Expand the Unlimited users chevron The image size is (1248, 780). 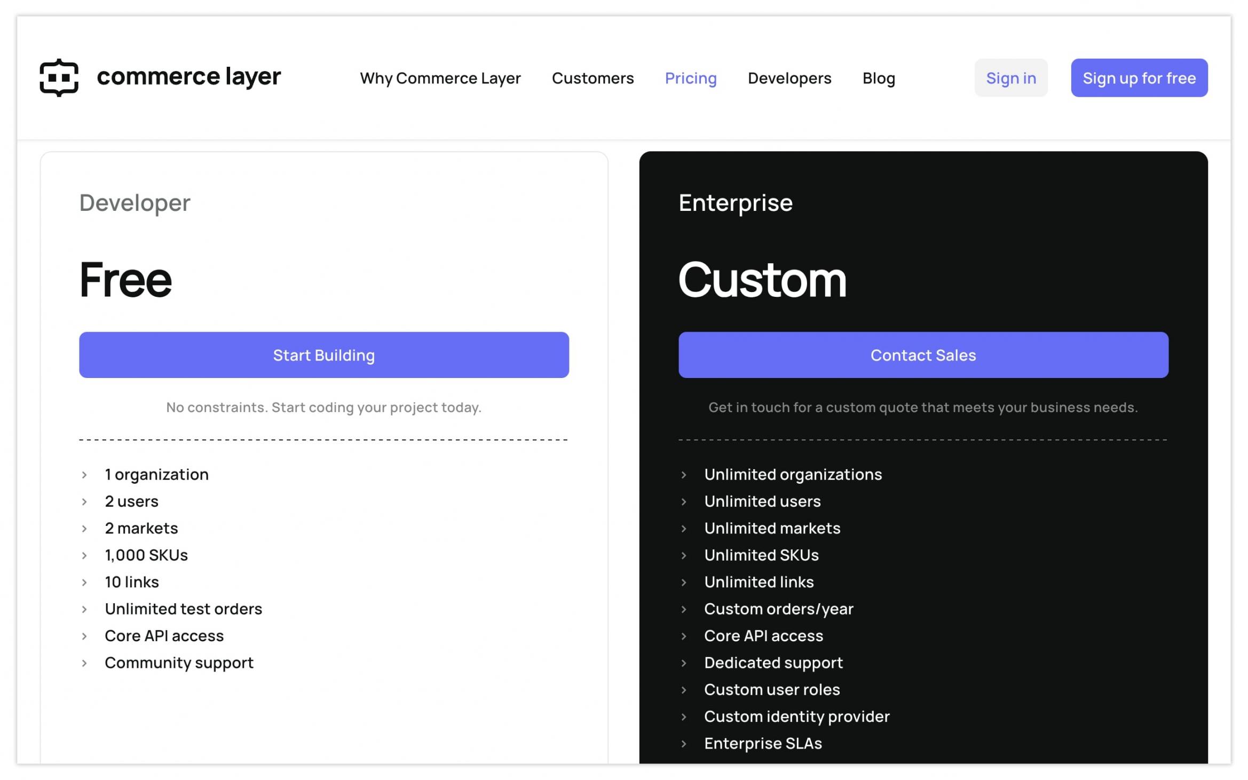click(684, 502)
